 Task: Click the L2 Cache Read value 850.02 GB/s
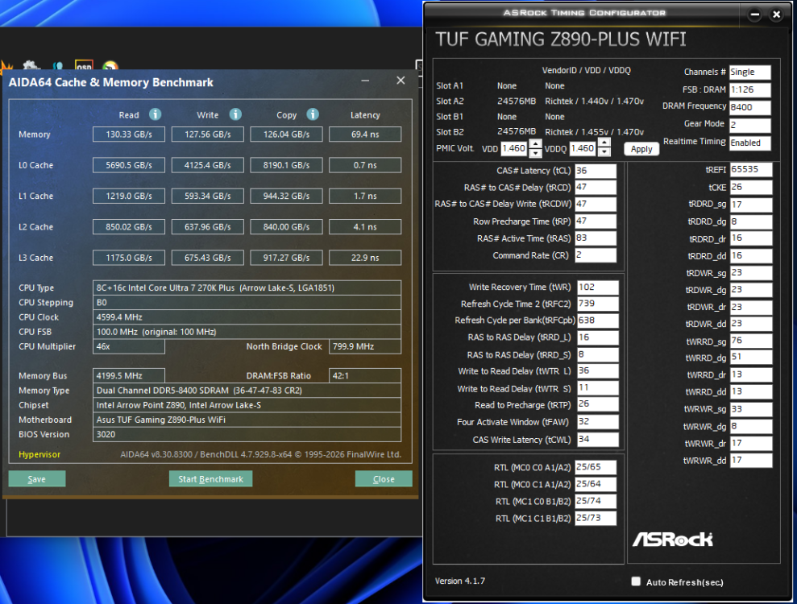point(129,227)
